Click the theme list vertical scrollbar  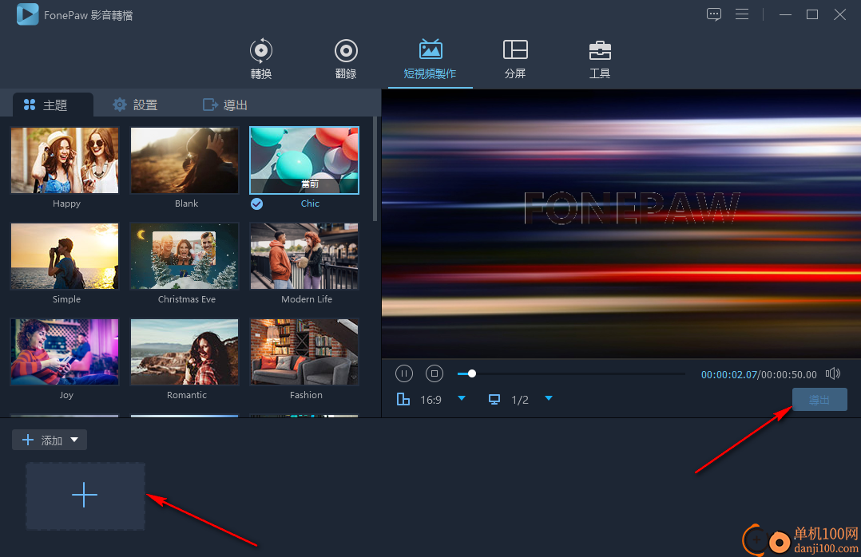pyautogui.click(x=375, y=168)
